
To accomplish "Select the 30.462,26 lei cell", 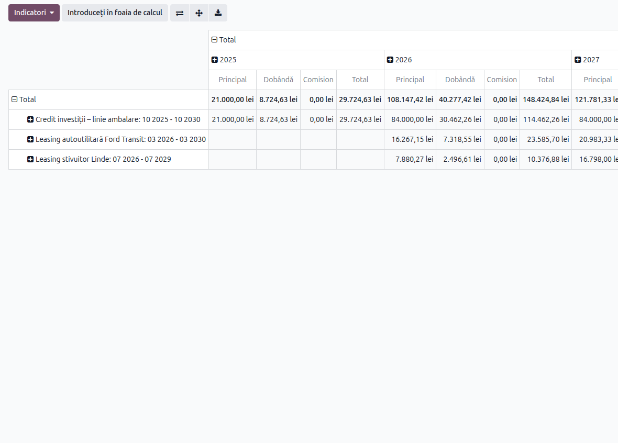I will coord(460,119).
